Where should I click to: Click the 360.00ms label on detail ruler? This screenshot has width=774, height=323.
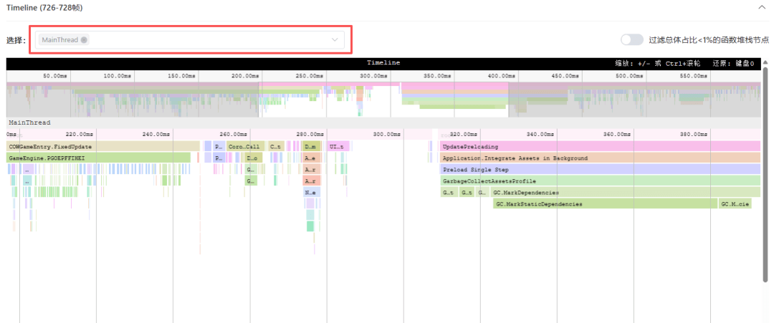point(618,134)
